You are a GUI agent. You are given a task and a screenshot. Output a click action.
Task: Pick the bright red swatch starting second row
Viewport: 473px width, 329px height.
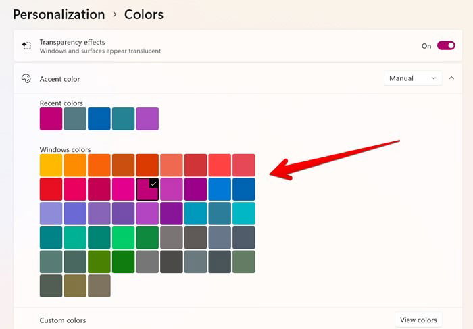tap(51, 189)
